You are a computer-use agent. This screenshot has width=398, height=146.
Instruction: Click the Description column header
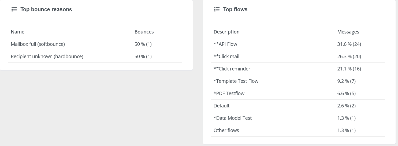[226, 32]
